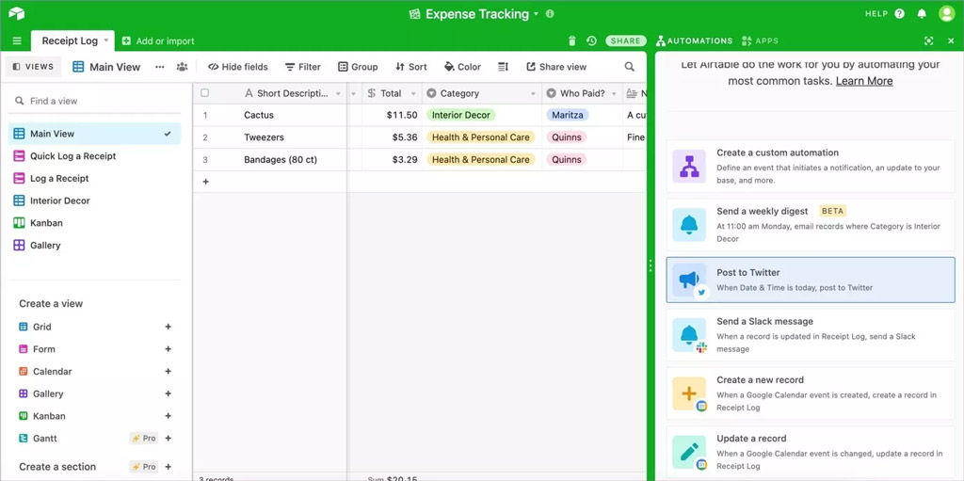The width and height of the screenshot is (964, 481).
Task: Open the Receipt Log tab dropdown arrow
Action: (x=105, y=40)
